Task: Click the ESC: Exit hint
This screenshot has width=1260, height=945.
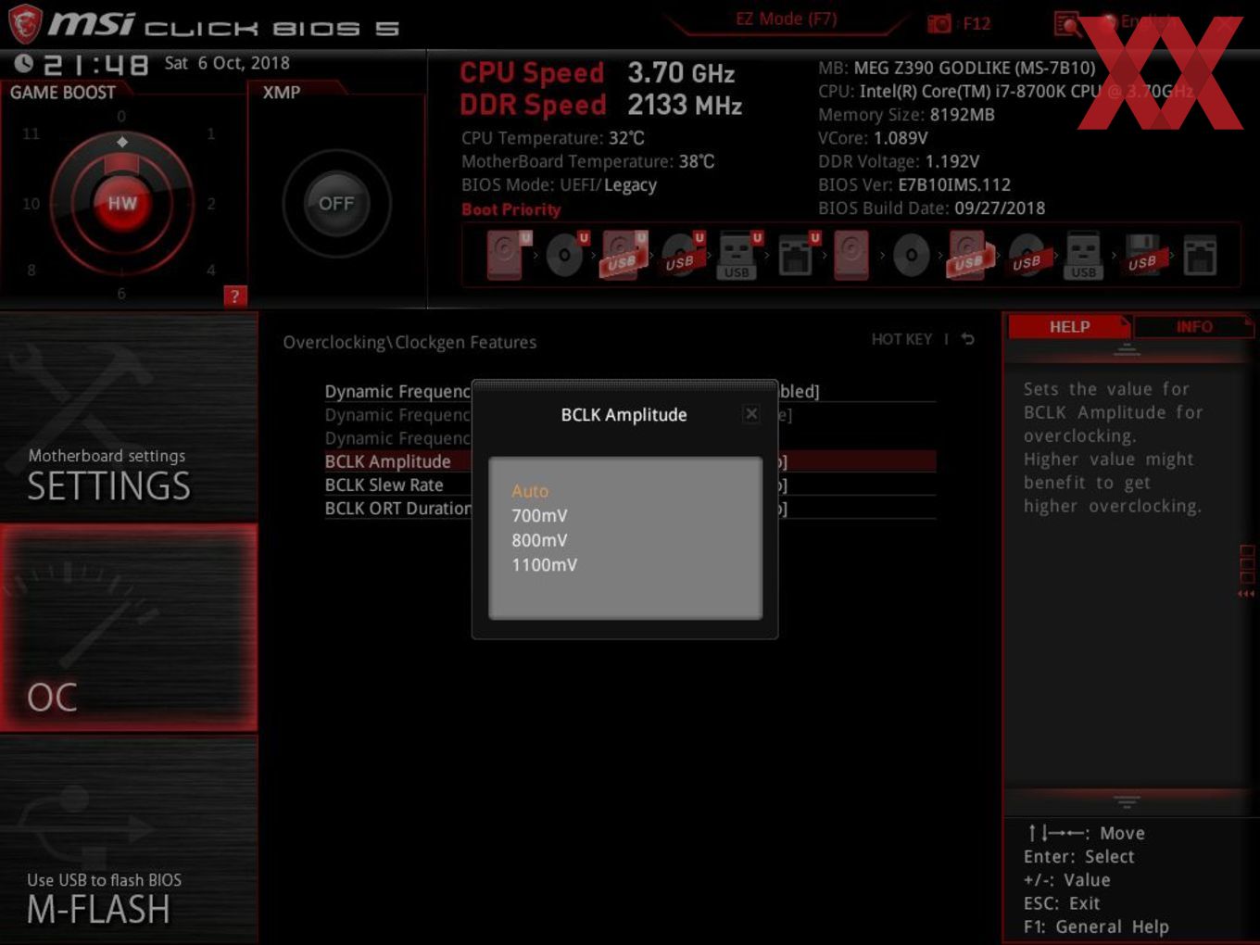Action: pyautogui.click(x=1062, y=903)
